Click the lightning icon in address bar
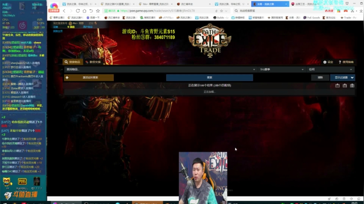364x204 pixels. (x=216, y=11)
